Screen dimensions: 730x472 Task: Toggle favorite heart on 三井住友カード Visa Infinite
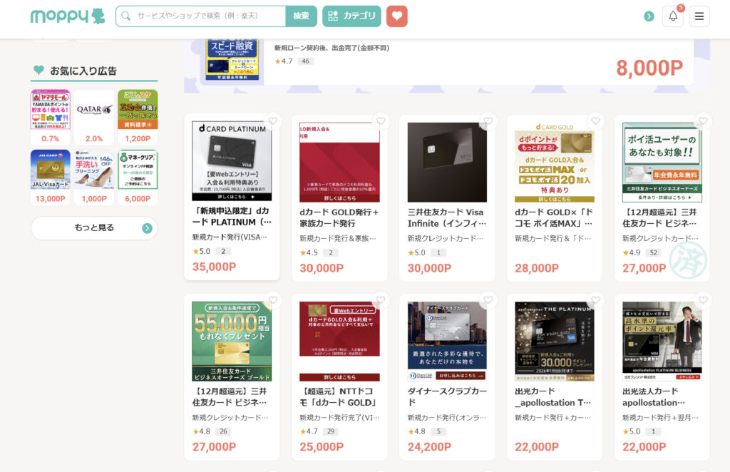point(488,121)
